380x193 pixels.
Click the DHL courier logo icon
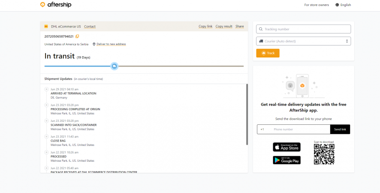(x=46, y=27)
